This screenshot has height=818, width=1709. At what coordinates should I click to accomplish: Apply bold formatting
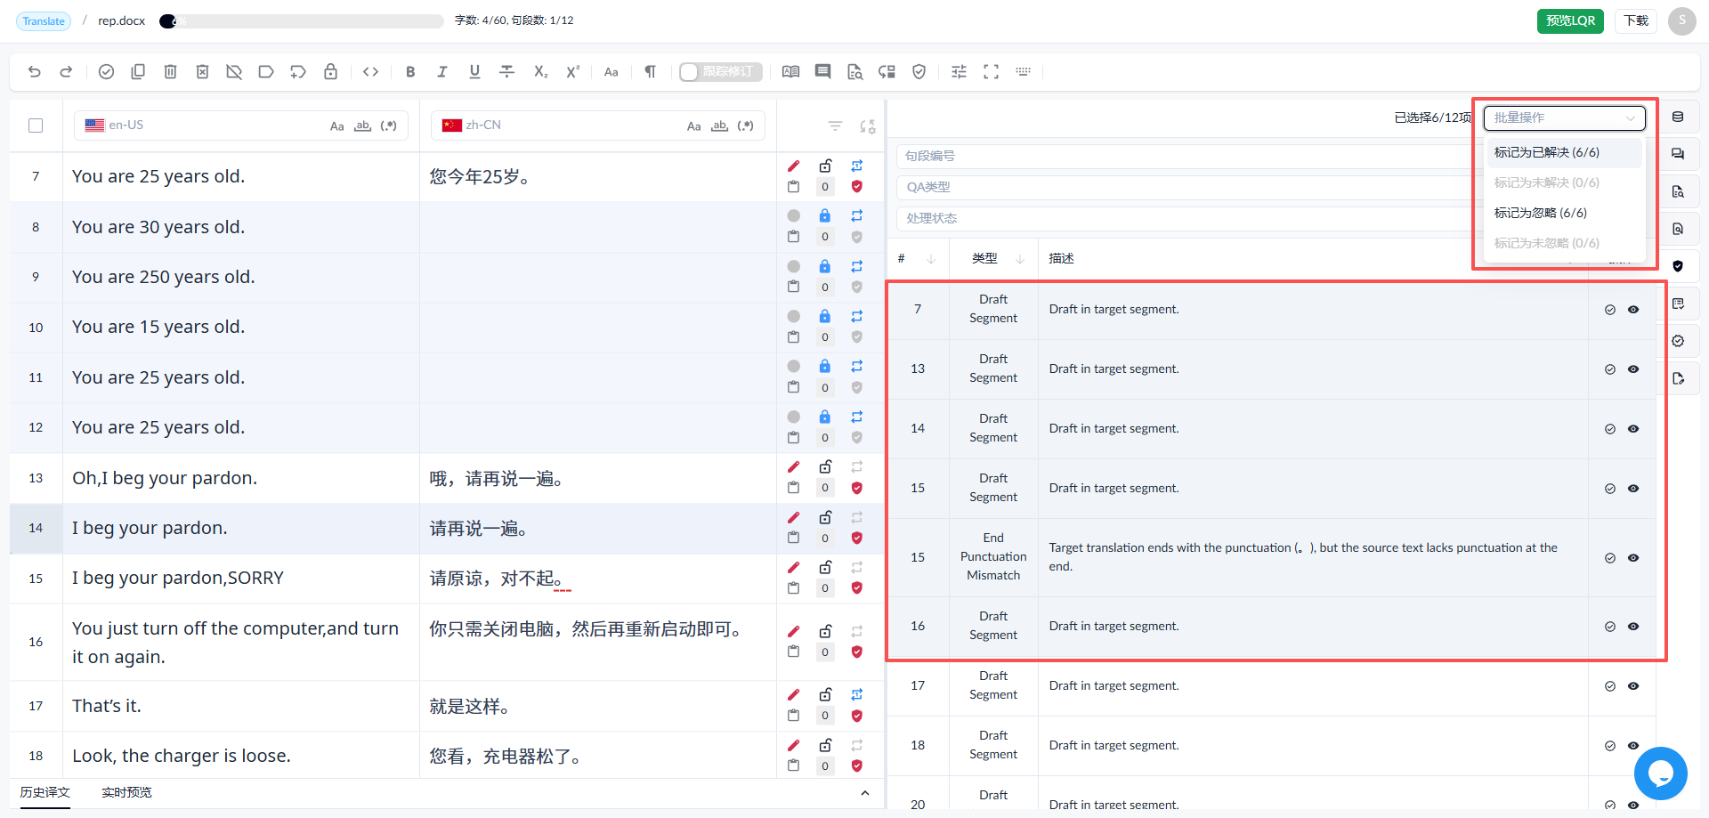tap(410, 72)
